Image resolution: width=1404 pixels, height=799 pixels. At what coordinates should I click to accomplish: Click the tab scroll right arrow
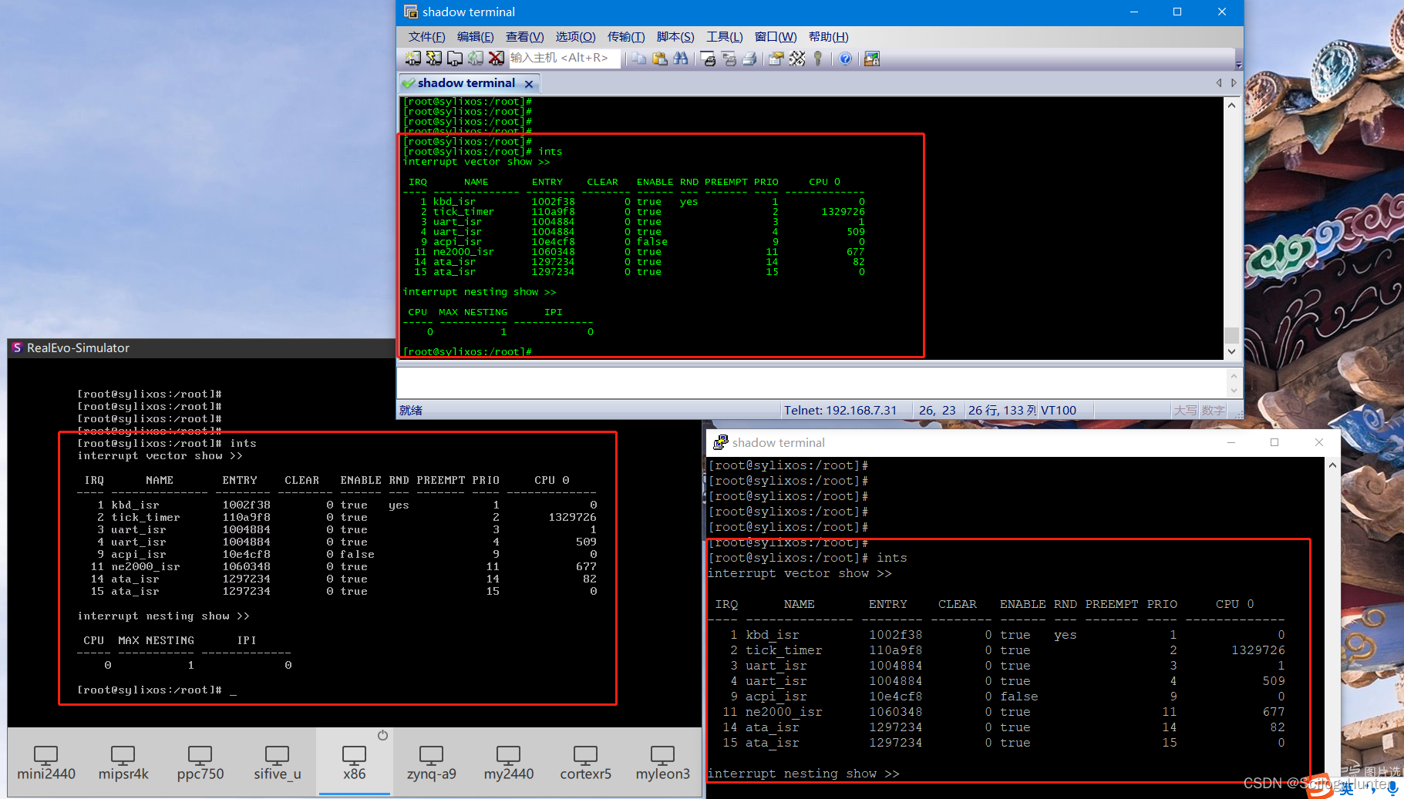click(x=1234, y=83)
